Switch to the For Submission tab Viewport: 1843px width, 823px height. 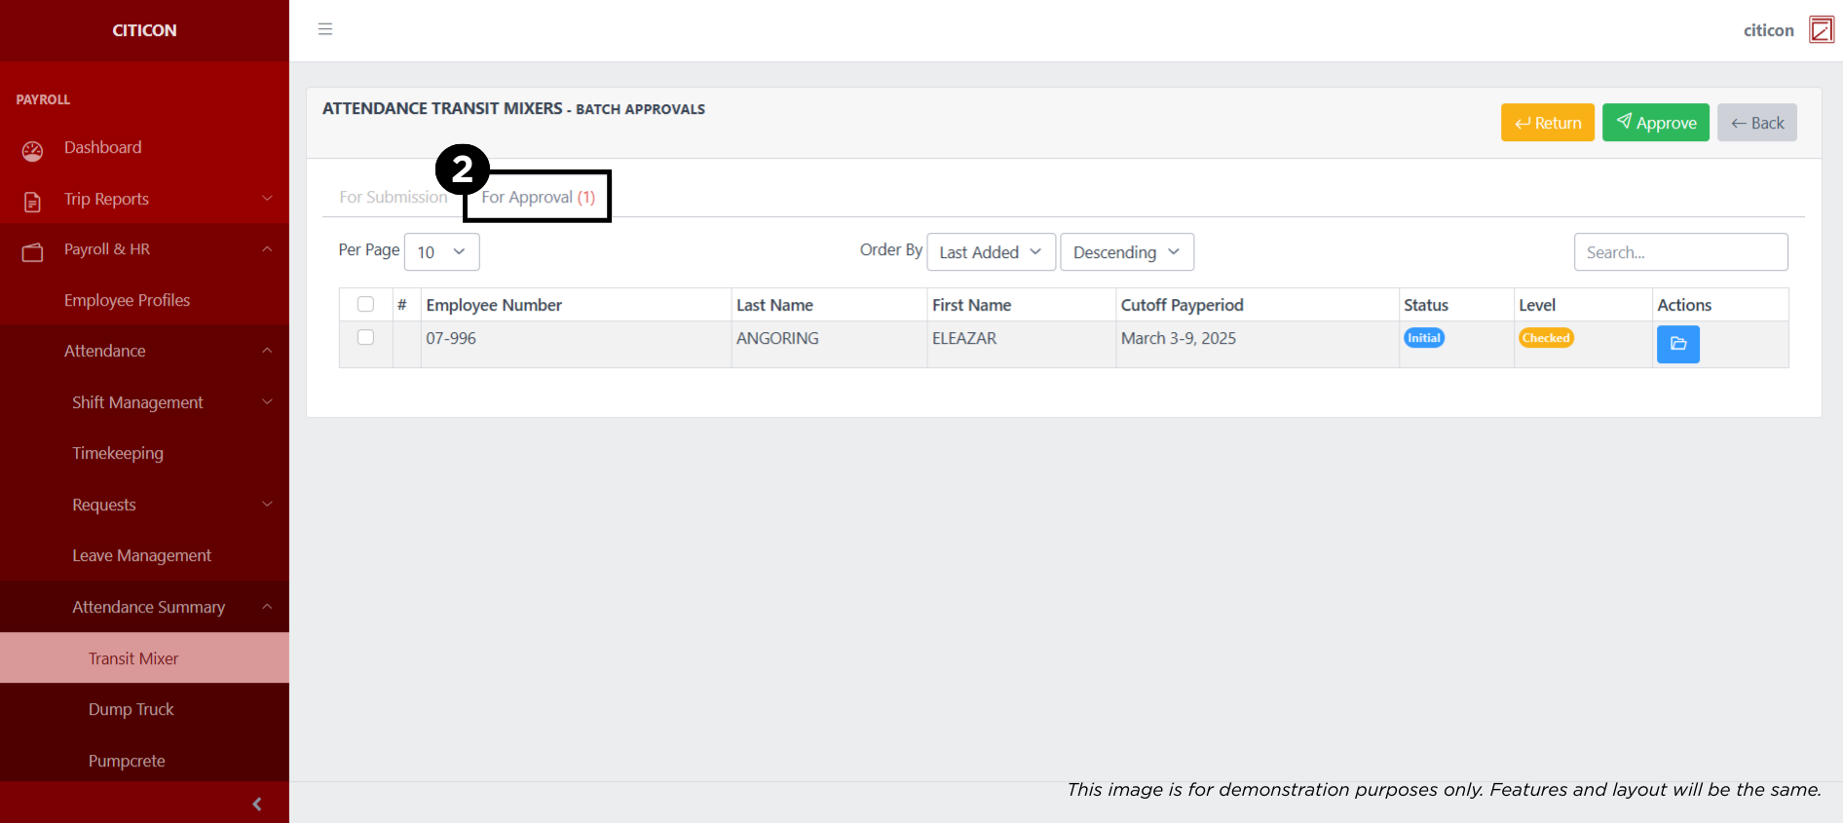[393, 197]
